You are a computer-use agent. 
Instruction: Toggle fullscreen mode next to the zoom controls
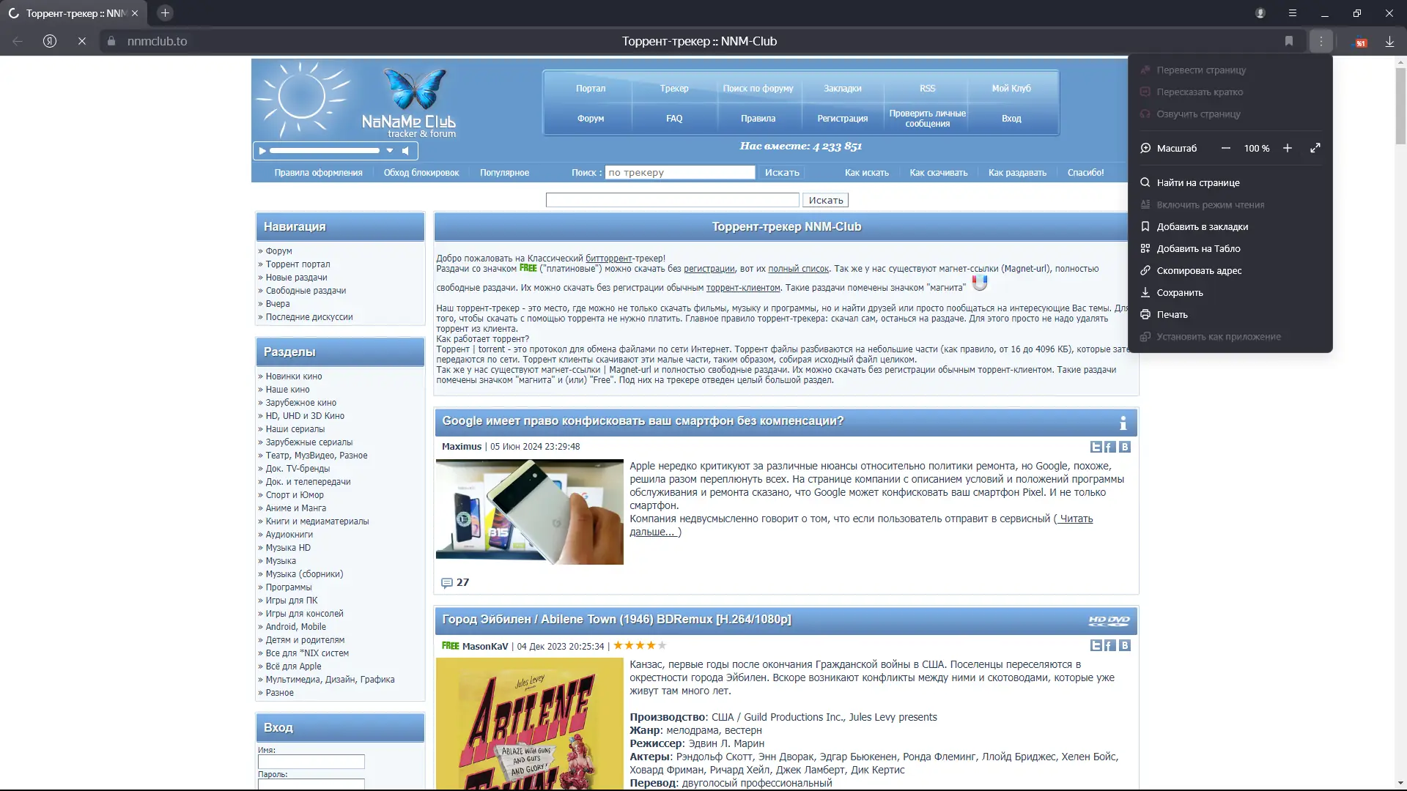tap(1315, 148)
